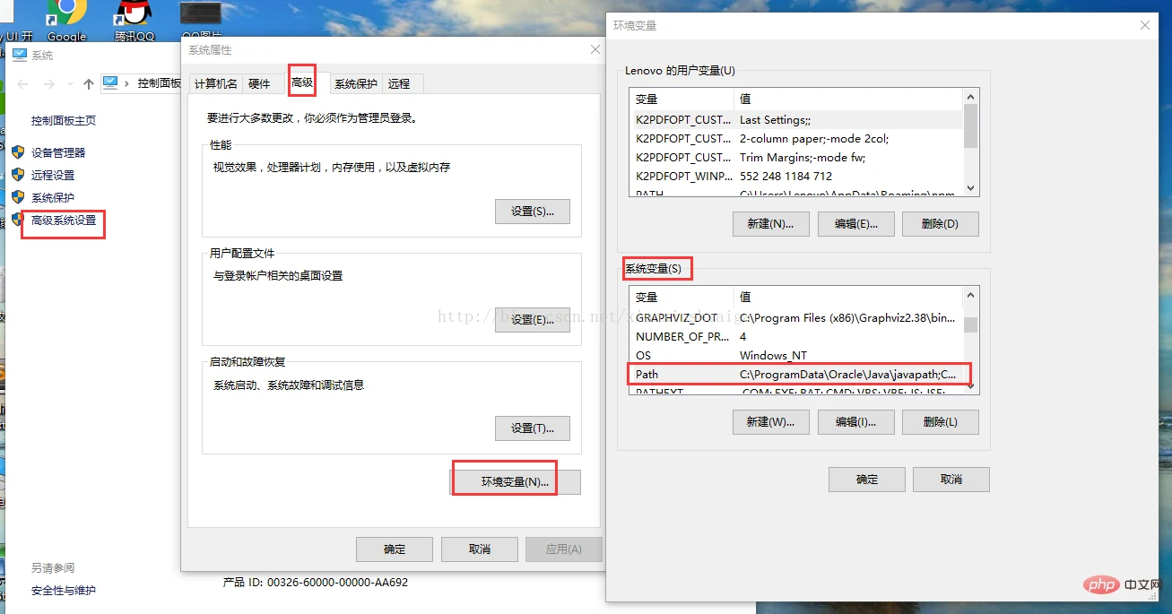Select the 远程 tab
Screen dimensions: 1172x614
click(399, 83)
